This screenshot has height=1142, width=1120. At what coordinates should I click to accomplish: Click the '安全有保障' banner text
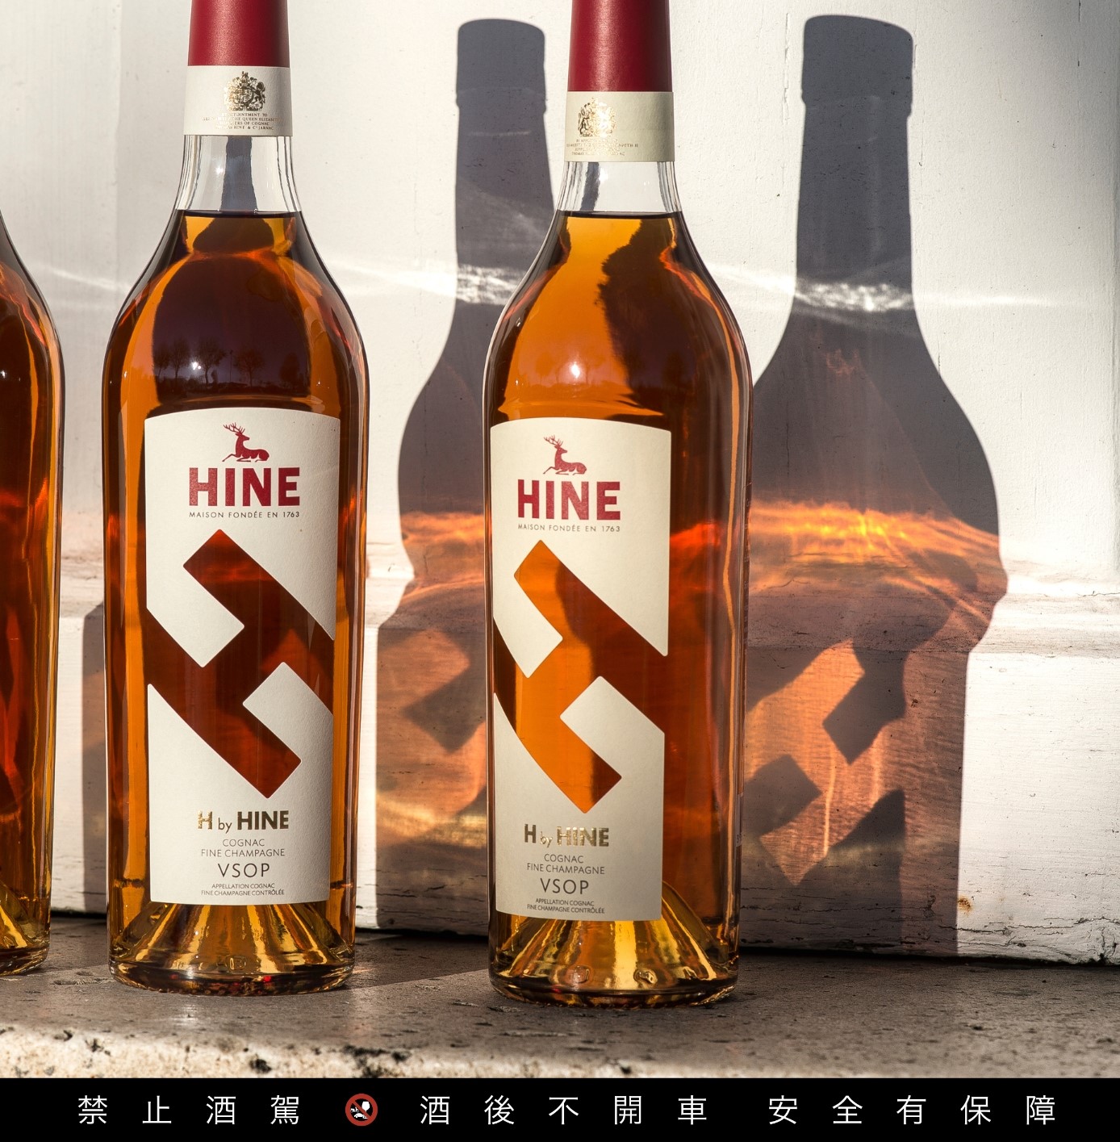912,1111
